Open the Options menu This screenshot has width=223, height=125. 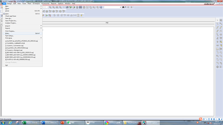click(x=61, y=4)
